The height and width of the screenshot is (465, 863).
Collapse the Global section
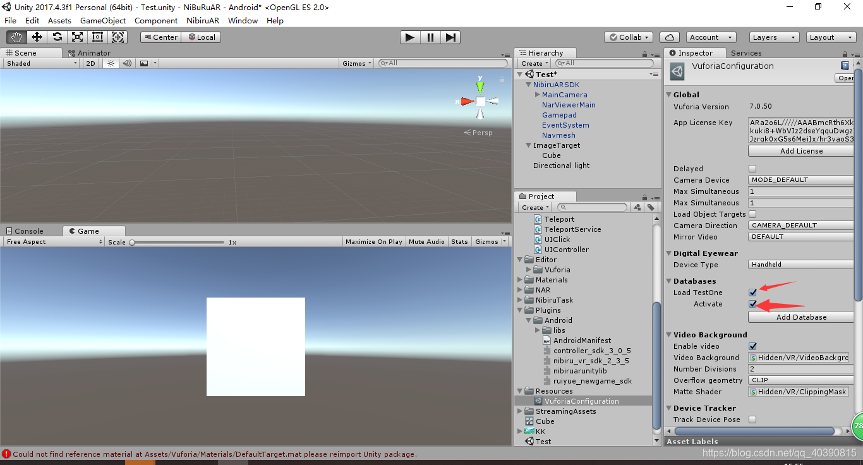point(669,95)
